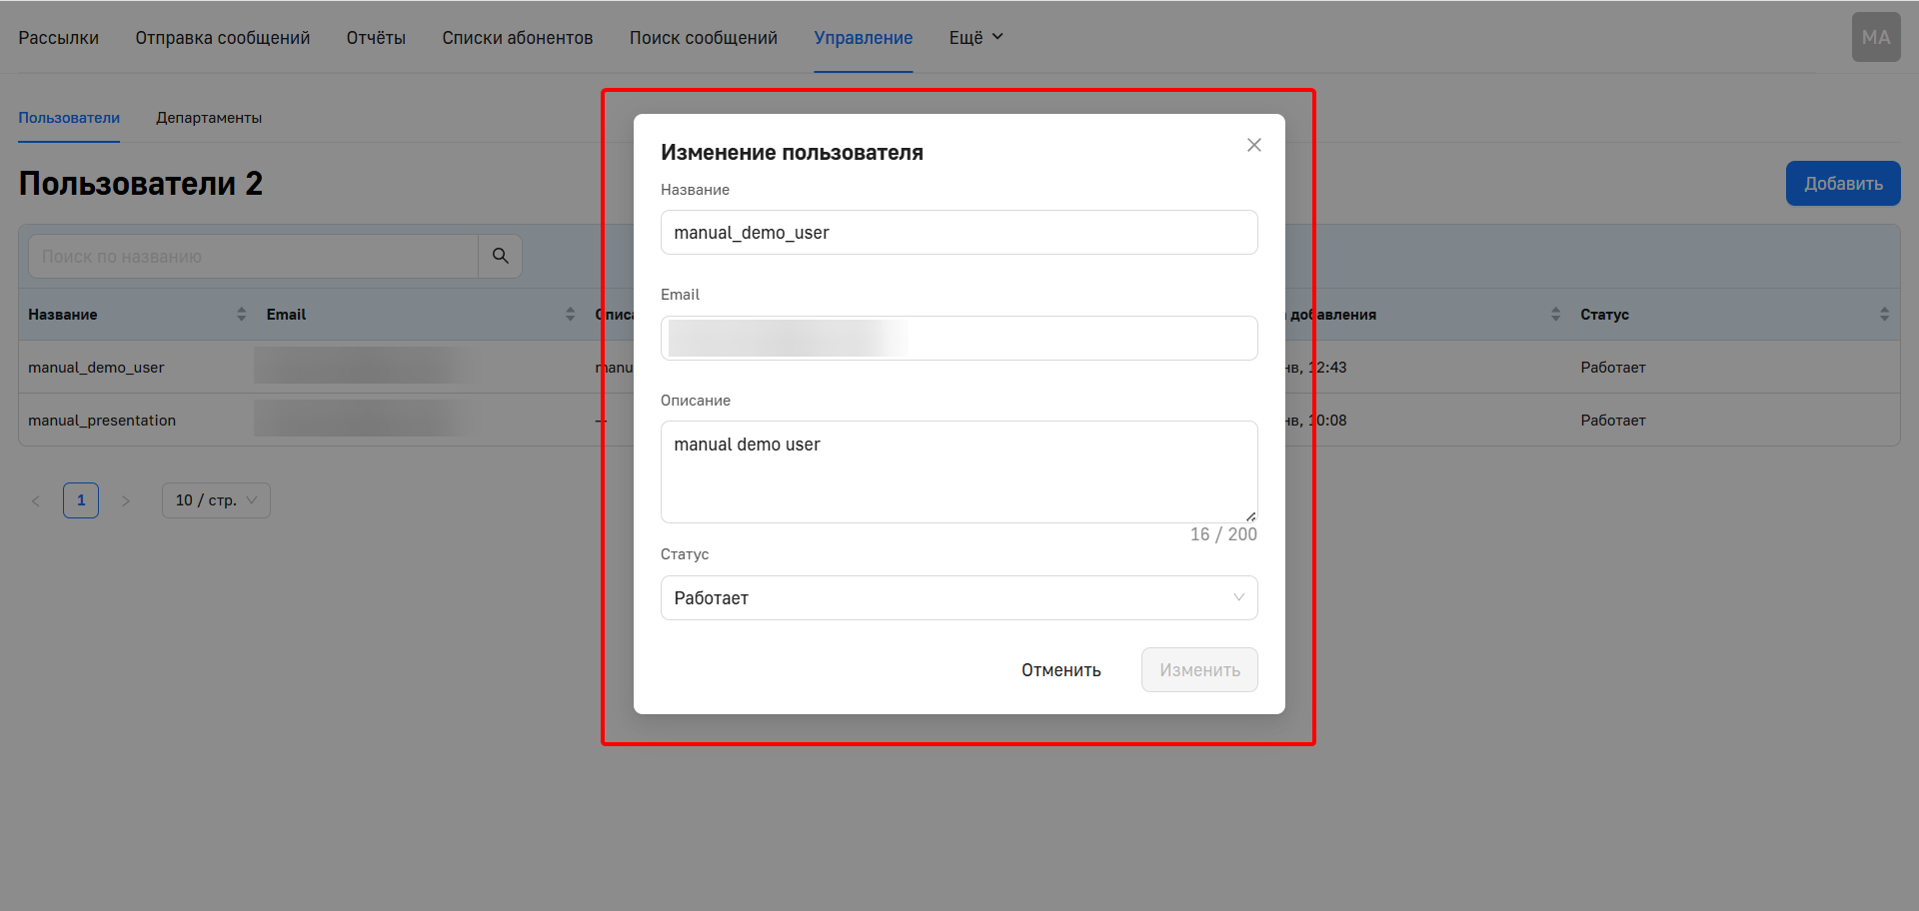The image size is (1919, 911).
Task: Go to the Рассылки section
Action: click(x=57, y=37)
